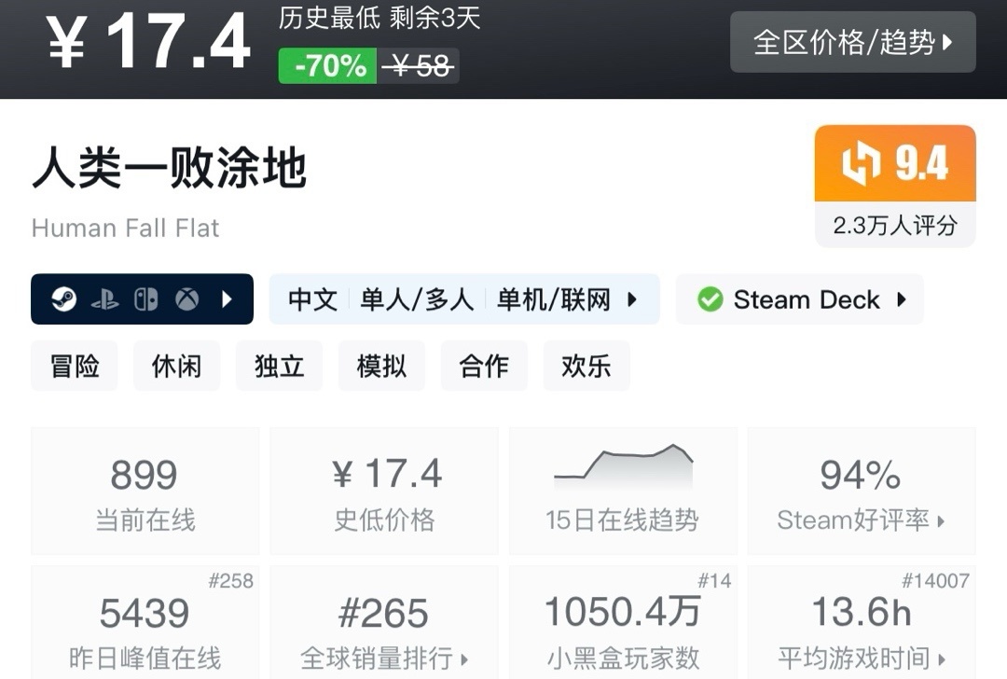Select the 合作 genre tag

point(484,366)
